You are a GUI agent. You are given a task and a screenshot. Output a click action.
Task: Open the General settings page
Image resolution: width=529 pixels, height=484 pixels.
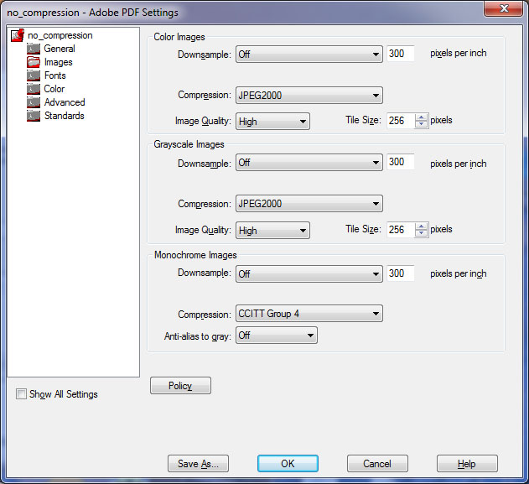point(60,49)
